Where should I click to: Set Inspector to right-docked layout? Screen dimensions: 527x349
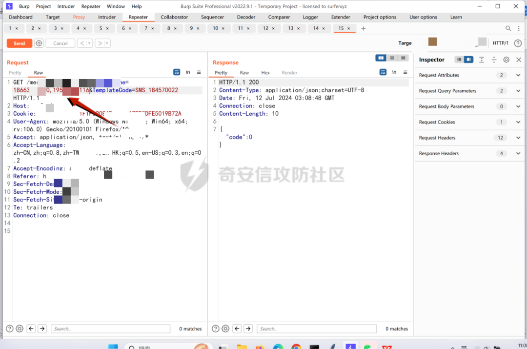coord(468,60)
